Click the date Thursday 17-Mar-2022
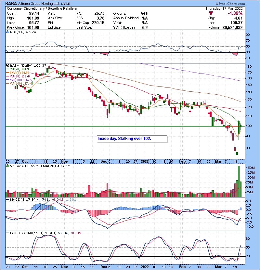This screenshot has width=260, height=270. click(x=224, y=8)
